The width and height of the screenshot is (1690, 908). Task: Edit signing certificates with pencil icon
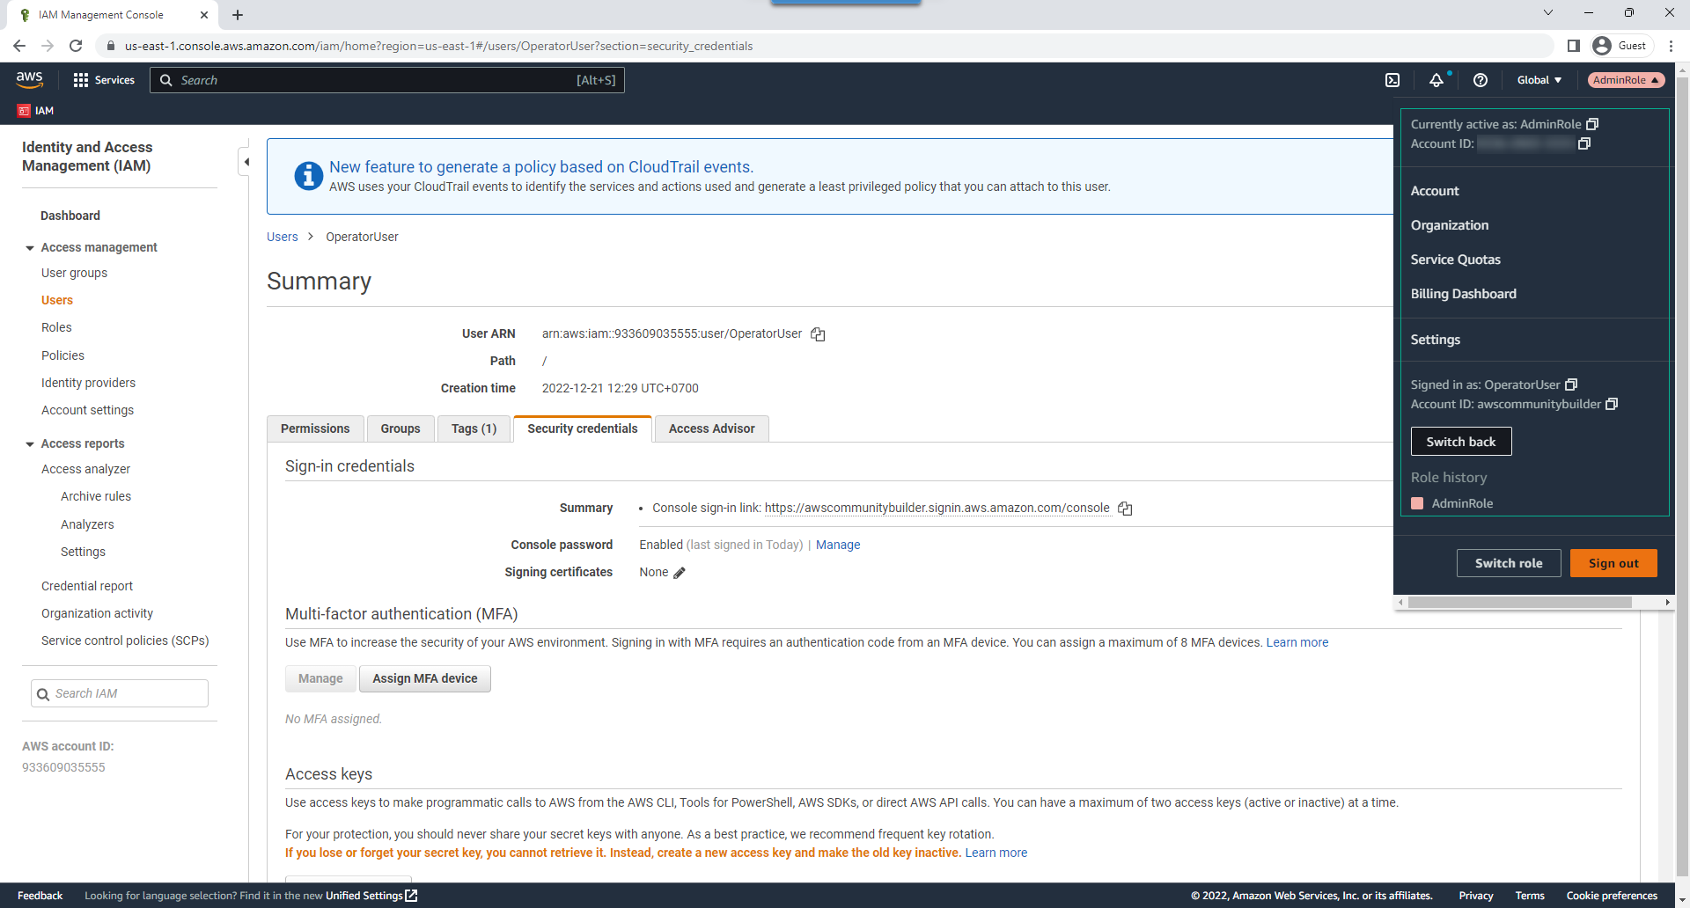coord(680,573)
